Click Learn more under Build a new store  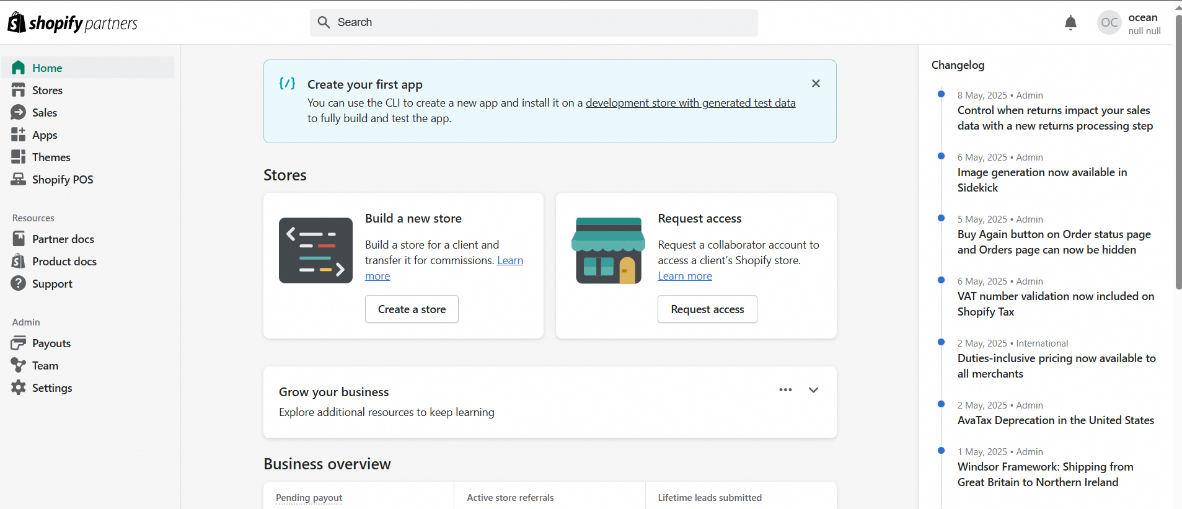click(x=510, y=260)
